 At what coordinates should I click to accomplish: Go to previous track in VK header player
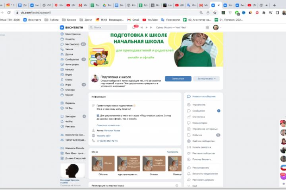click(x=142, y=27)
